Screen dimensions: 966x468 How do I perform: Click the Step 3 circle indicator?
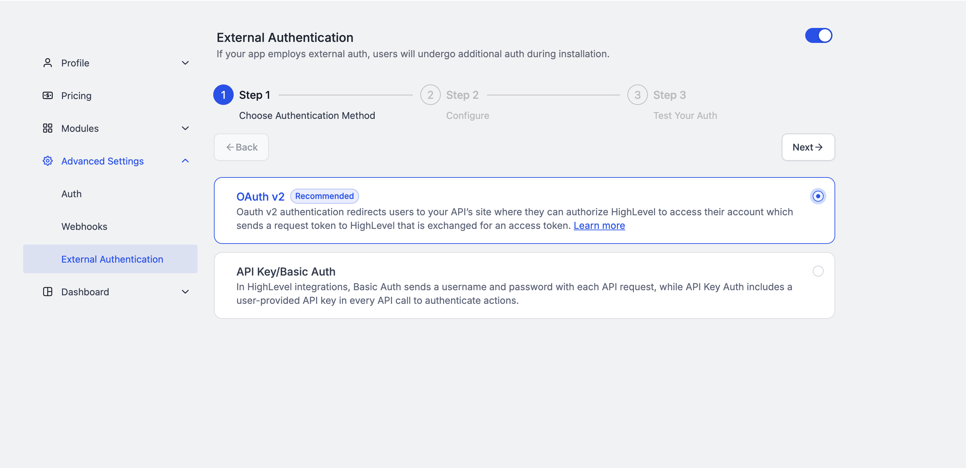coord(637,95)
